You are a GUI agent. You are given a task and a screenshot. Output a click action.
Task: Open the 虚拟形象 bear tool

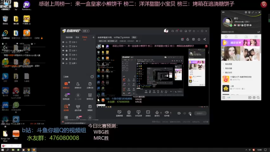(x=78, y=108)
